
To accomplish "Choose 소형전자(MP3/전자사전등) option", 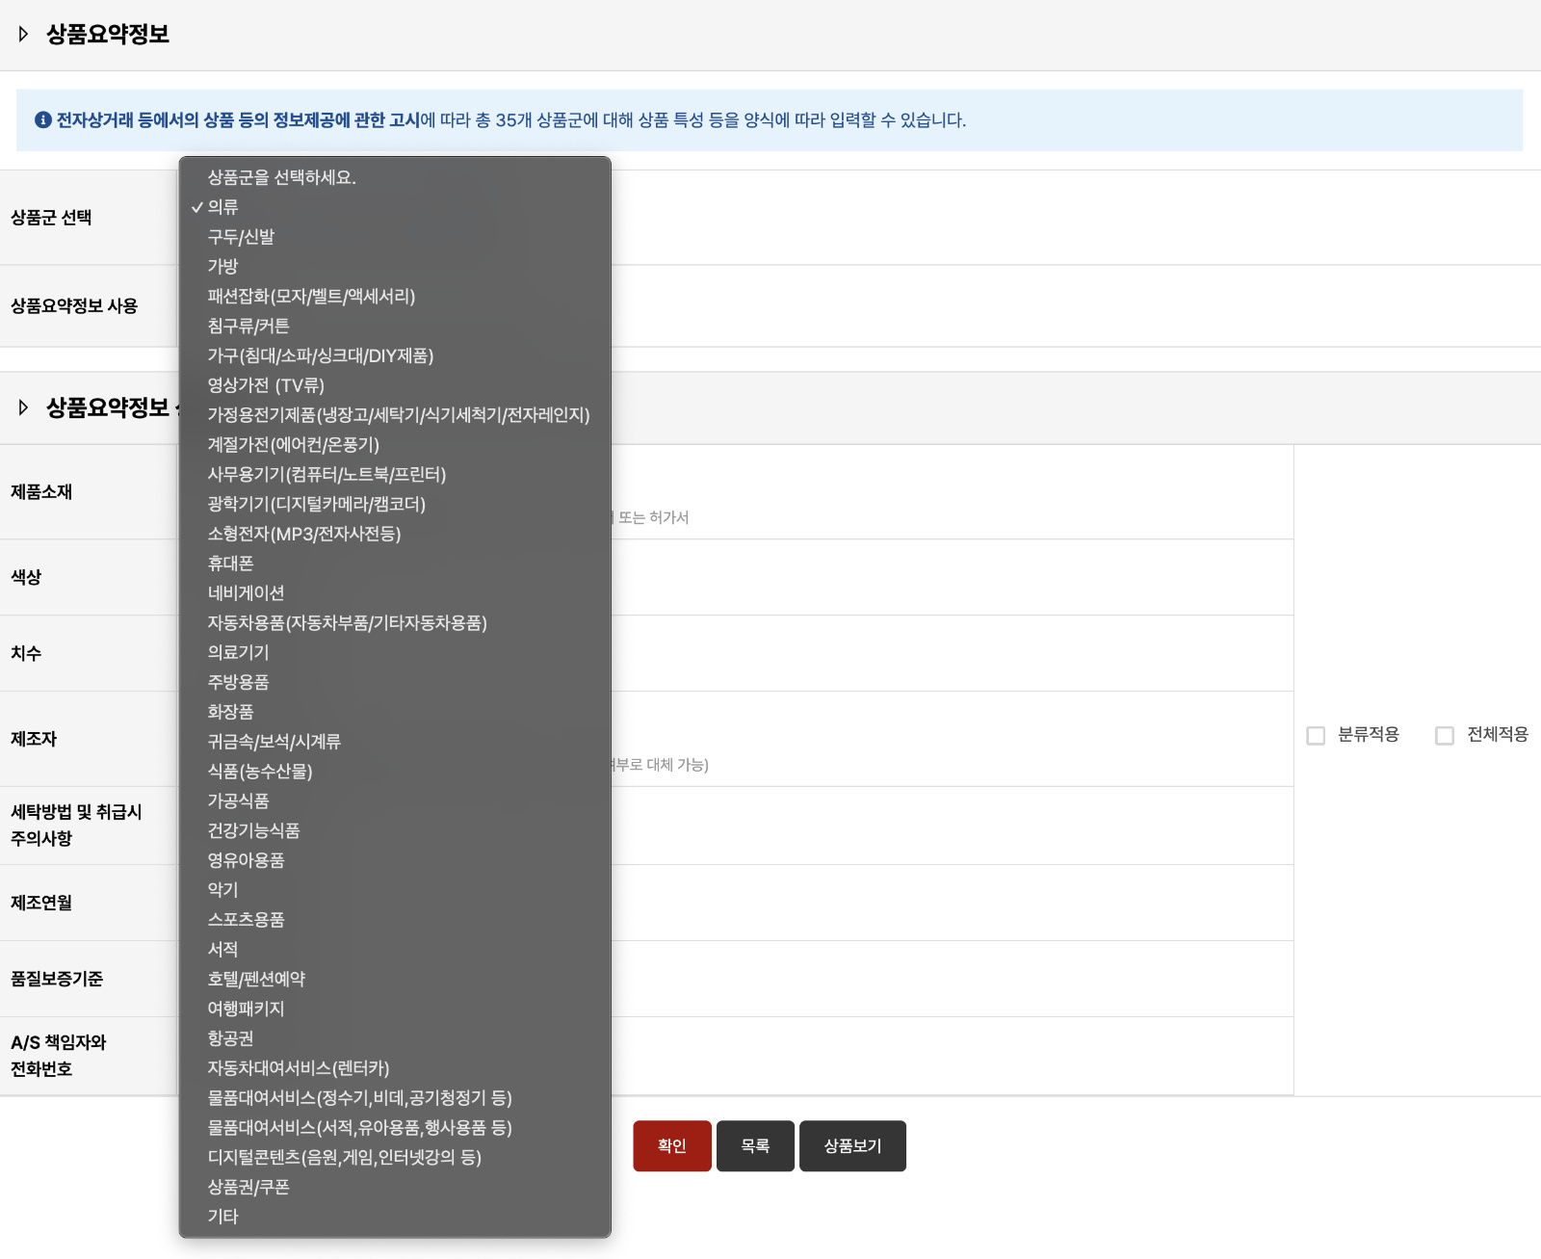I will pos(395,534).
